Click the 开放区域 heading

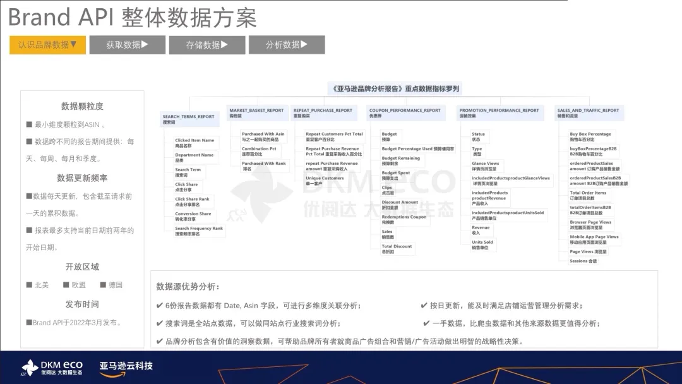click(x=82, y=267)
